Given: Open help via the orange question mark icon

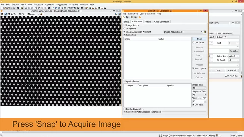Looking at the screenshot, I should pos(140,17).
